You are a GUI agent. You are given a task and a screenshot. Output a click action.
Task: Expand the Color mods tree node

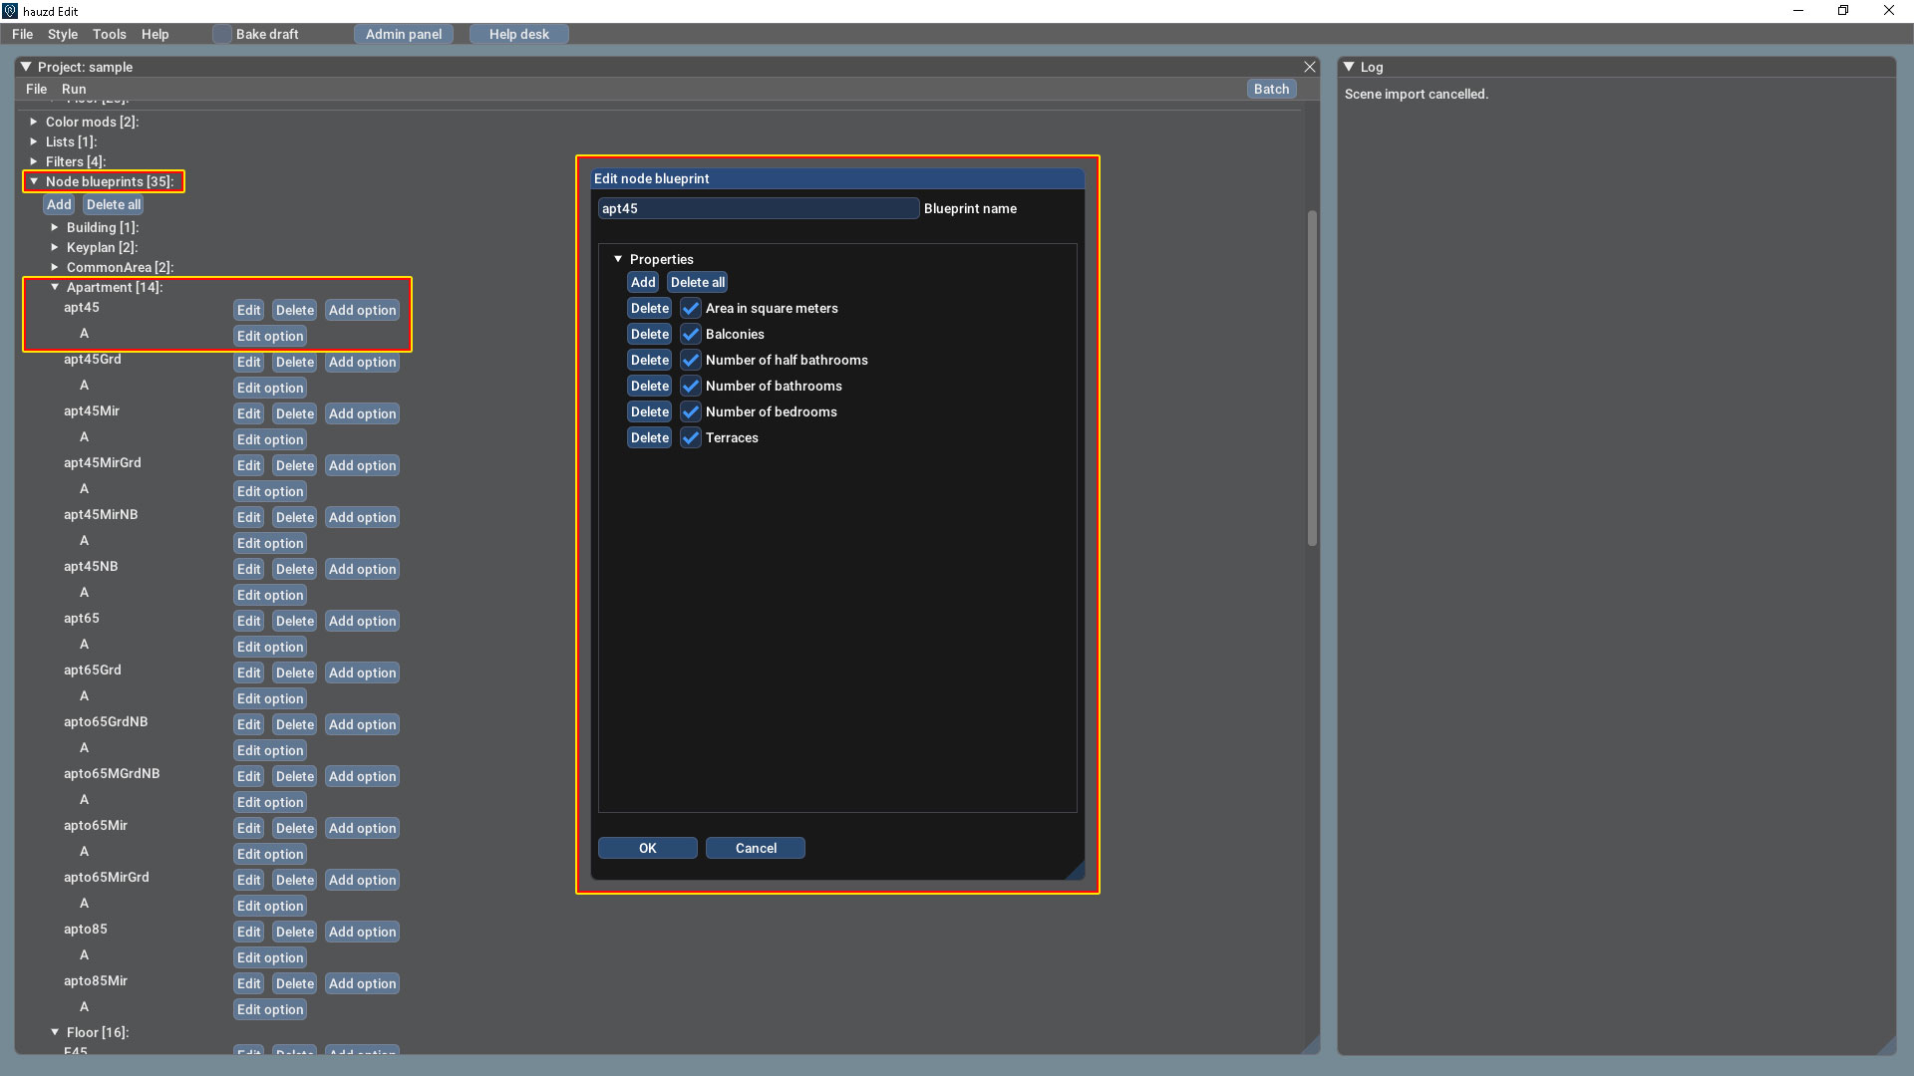[x=34, y=122]
